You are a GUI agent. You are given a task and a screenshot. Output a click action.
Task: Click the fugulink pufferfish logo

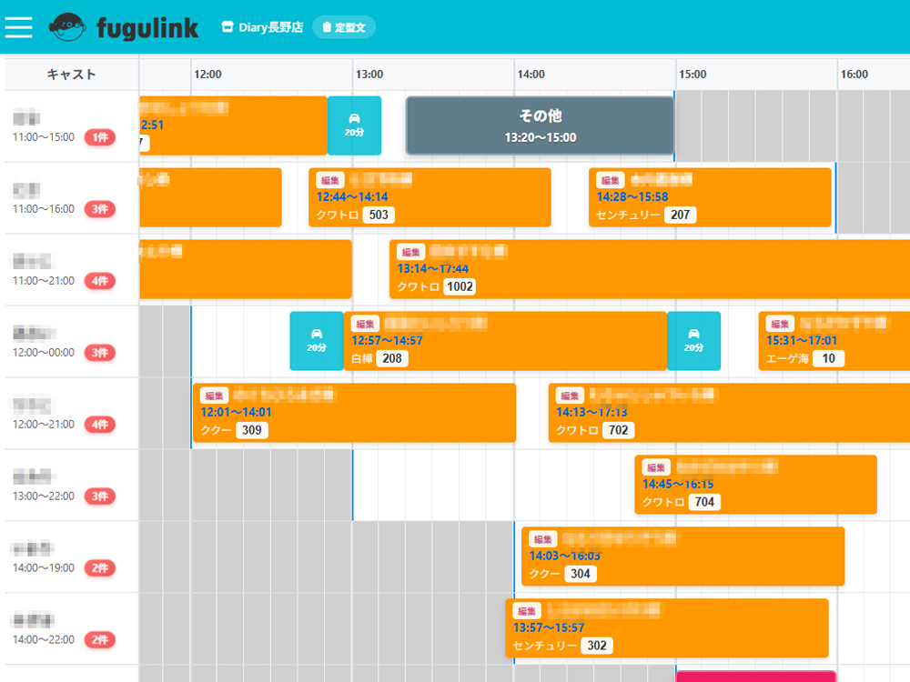68,27
